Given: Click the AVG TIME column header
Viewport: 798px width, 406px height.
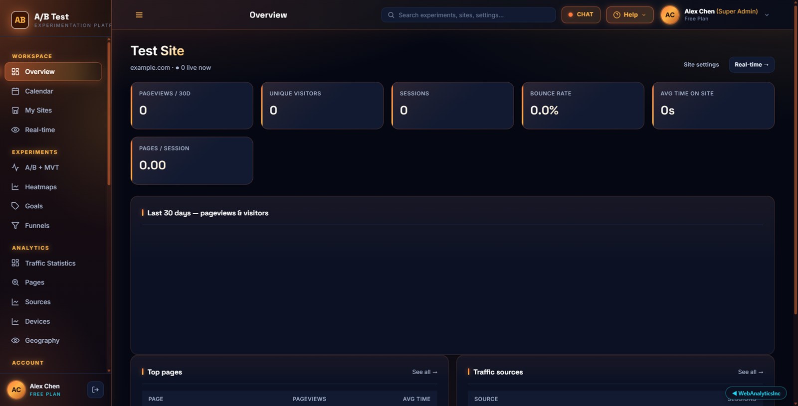Looking at the screenshot, I should tap(416, 399).
